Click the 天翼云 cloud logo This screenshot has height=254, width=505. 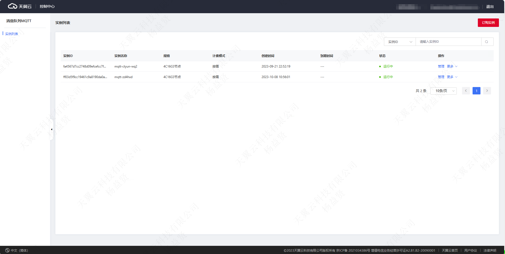tap(20, 6)
